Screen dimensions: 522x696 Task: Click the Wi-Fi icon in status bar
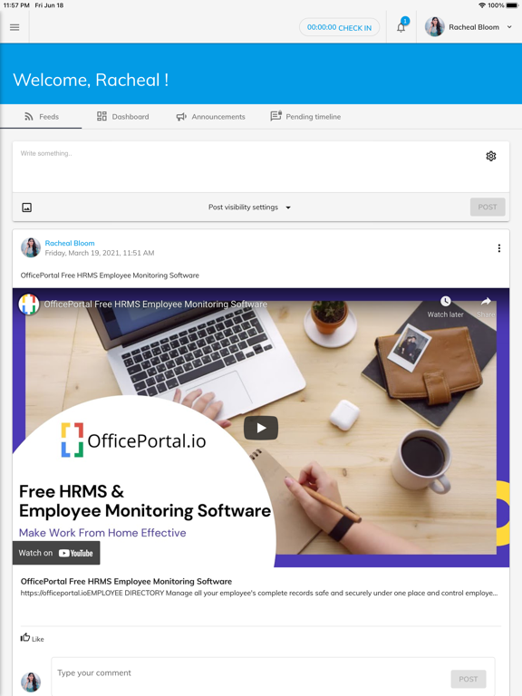click(x=482, y=5)
